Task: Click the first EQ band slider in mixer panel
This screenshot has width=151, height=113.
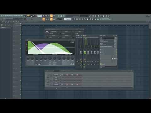Action: pos(113,59)
